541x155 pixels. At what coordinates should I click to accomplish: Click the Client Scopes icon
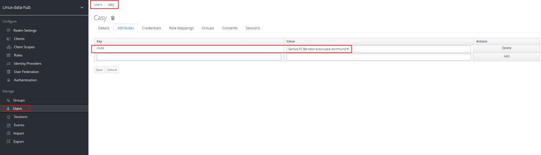click(x=9, y=47)
